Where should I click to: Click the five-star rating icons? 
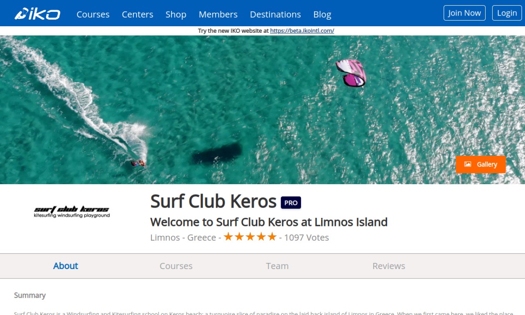point(250,237)
